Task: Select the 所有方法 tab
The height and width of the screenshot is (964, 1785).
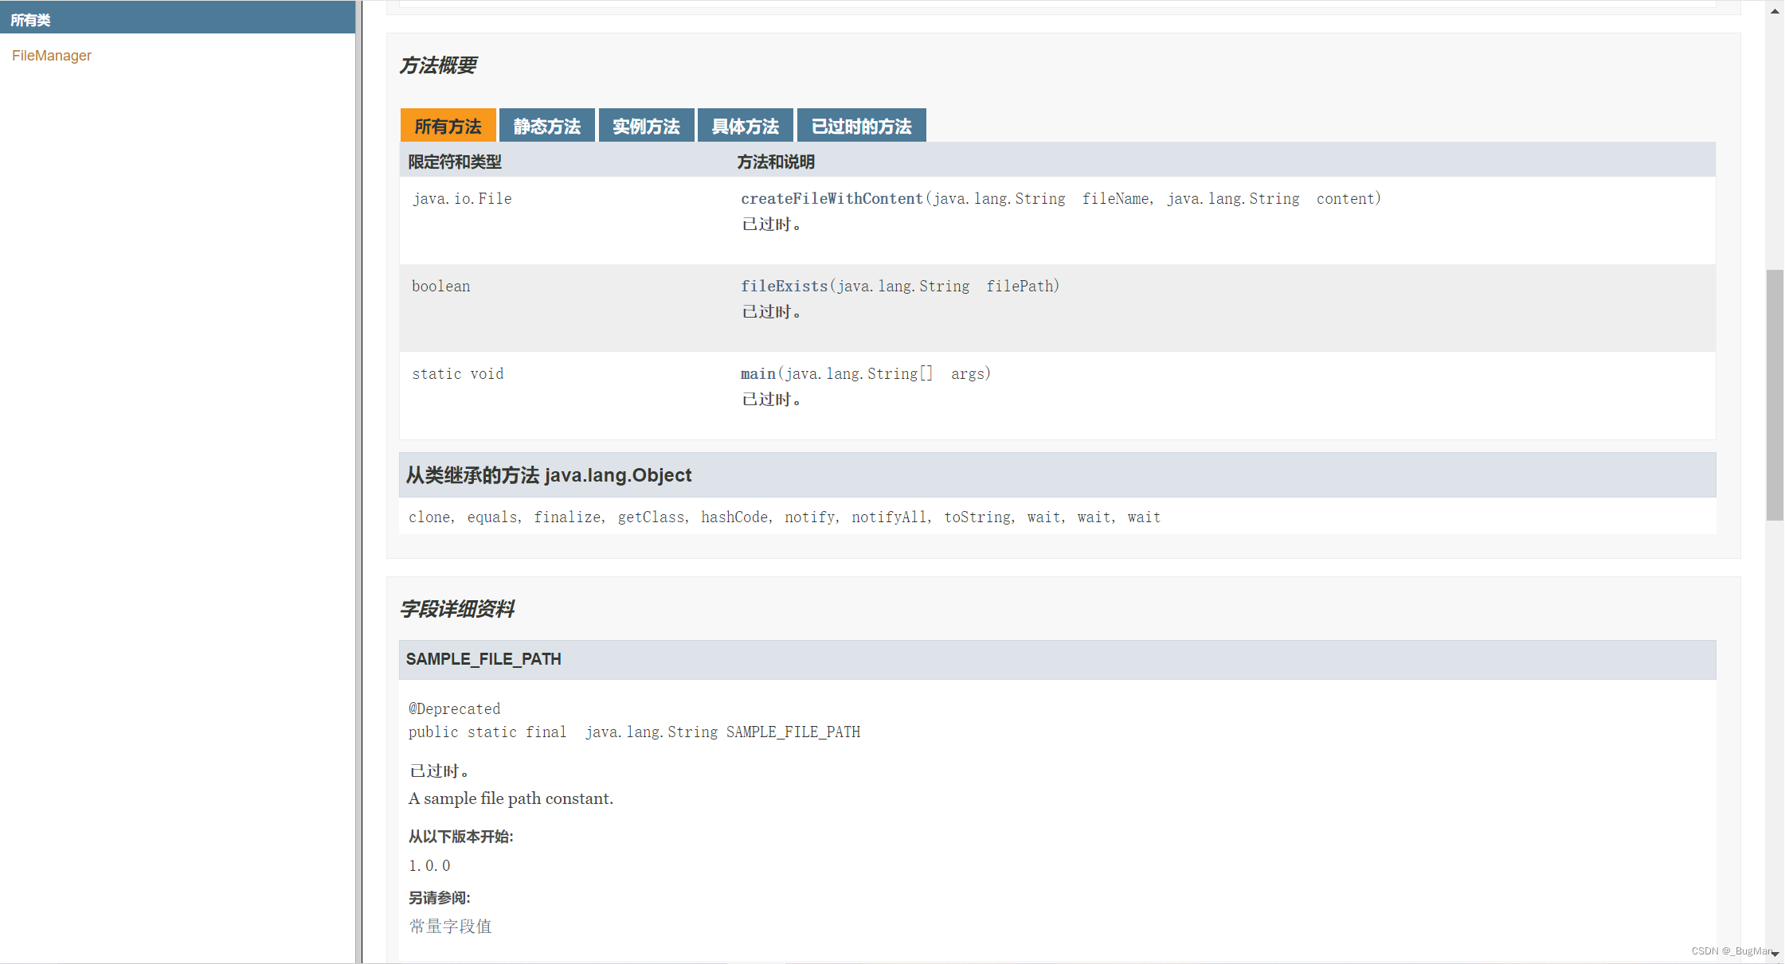Action: point(448,126)
